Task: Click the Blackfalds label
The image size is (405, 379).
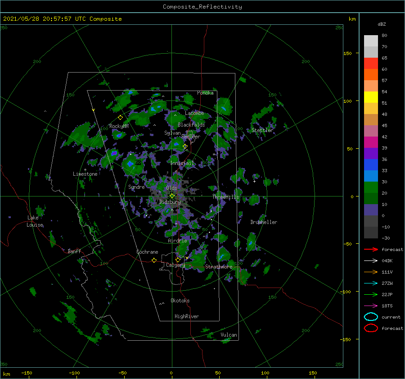Action: (191, 125)
